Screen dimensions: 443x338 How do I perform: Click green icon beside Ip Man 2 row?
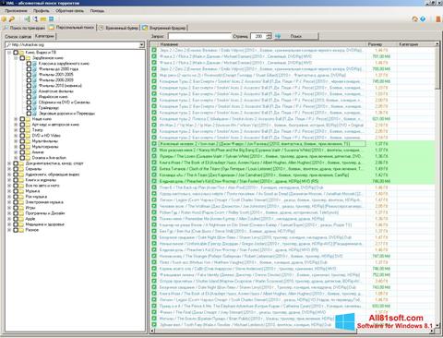coord(154,125)
